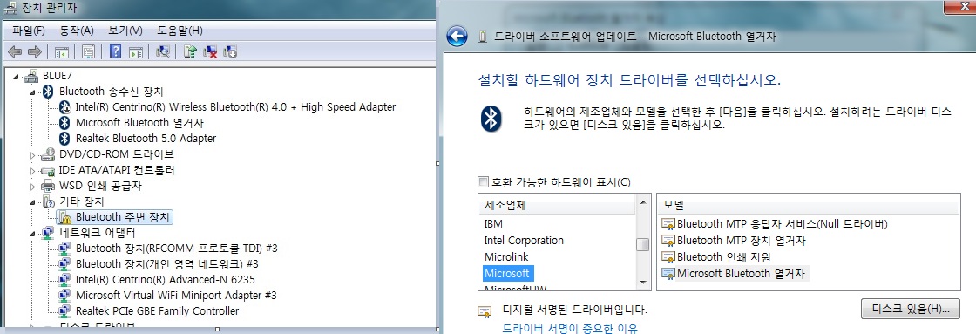Image resolution: width=976 pixels, height=334 pixels.
Task: Click the 제조업체 column header
Action: tap(557, 205)
